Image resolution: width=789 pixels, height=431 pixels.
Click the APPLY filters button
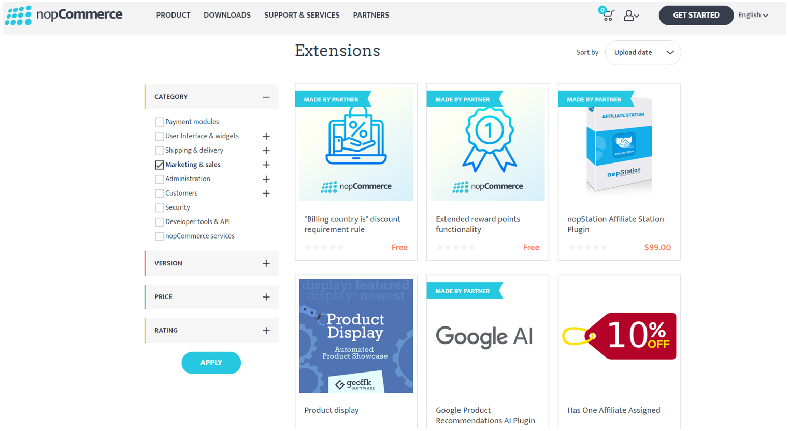click(211, 363)
